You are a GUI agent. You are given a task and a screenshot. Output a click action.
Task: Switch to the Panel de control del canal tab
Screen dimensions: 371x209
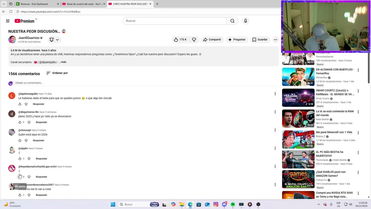click(x=83, y=4)
